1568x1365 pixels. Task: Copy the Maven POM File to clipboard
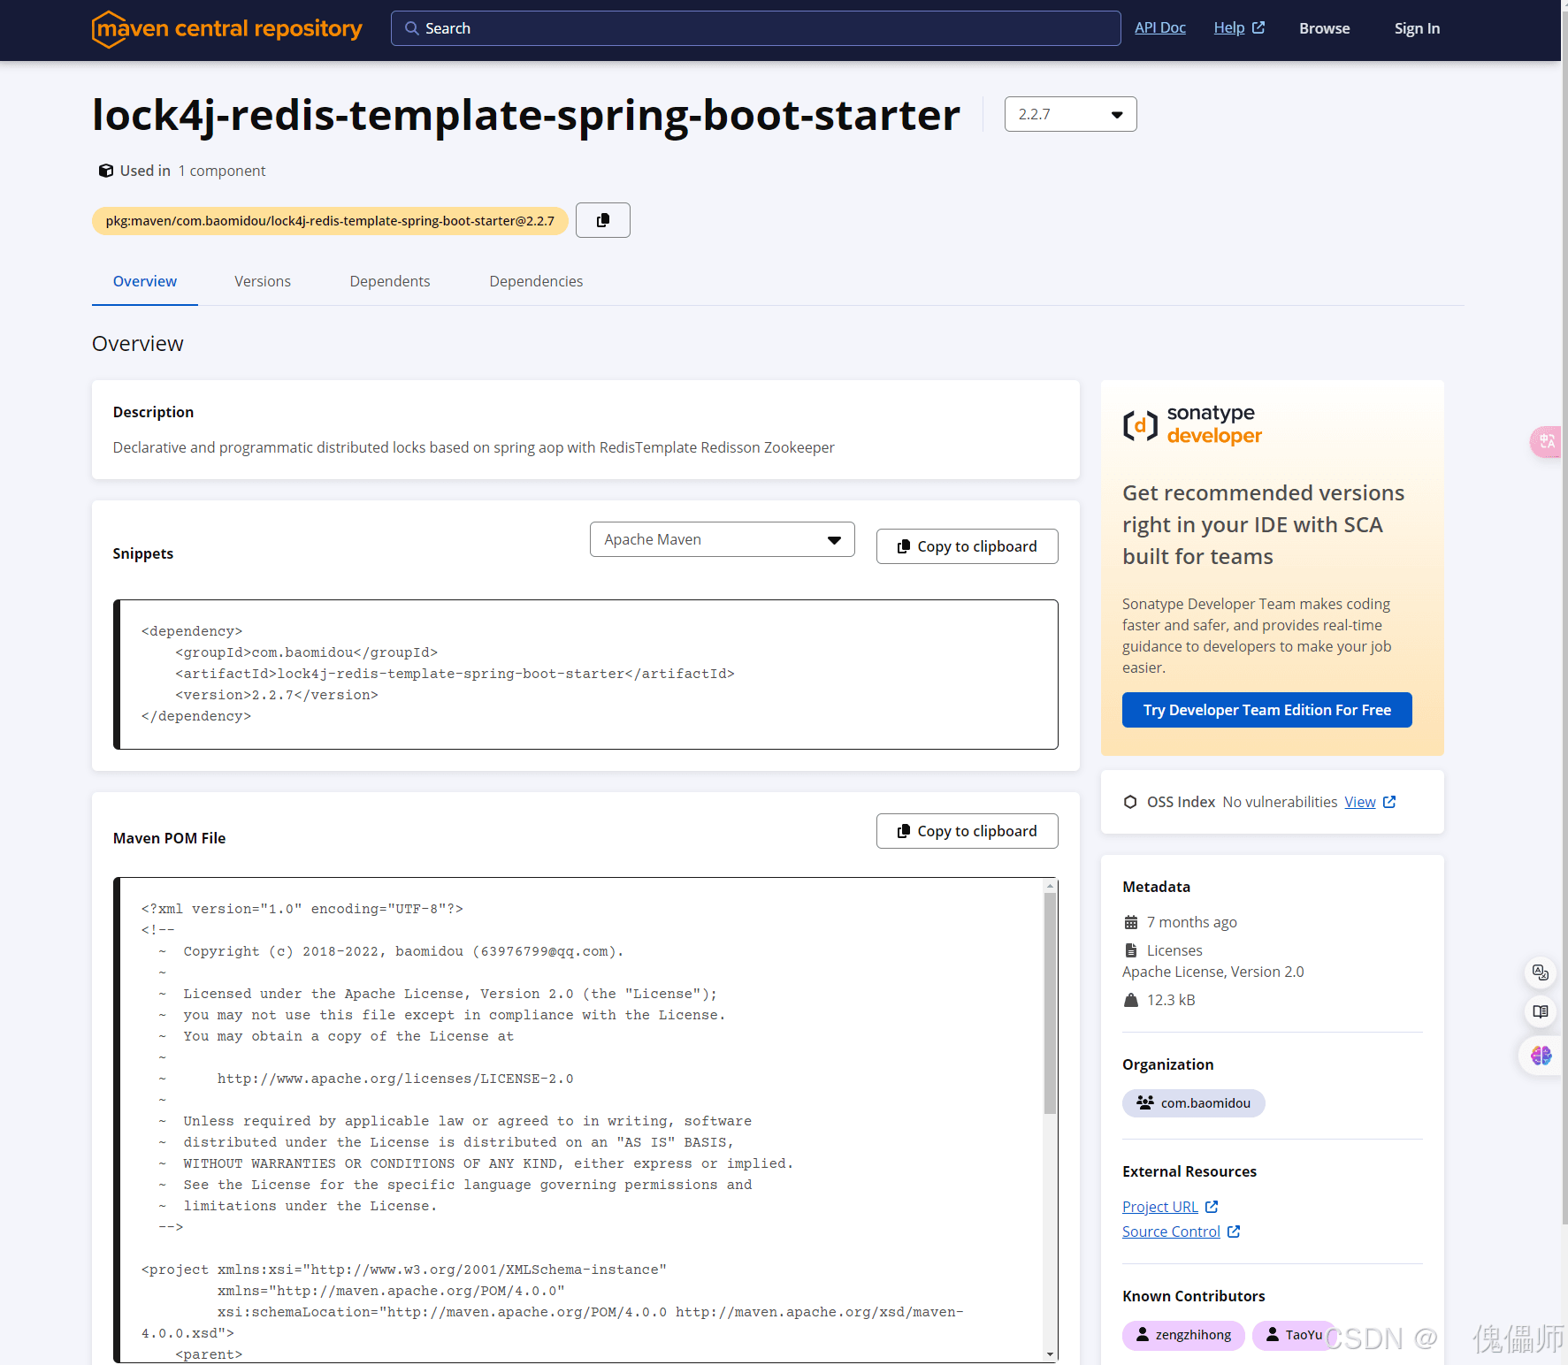coord(967,830)
